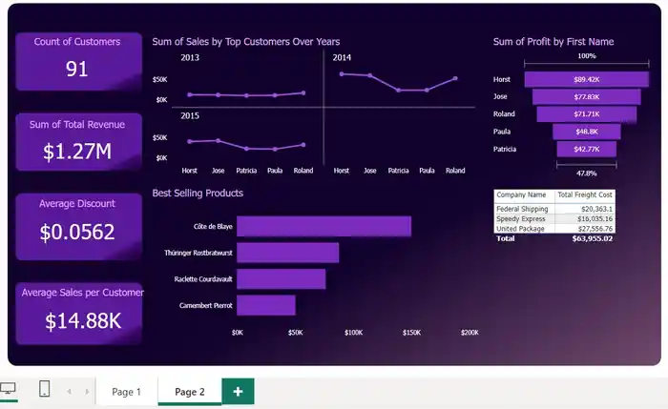Click the 91 customer count value
668x409 pixels.
coord(76,69)
